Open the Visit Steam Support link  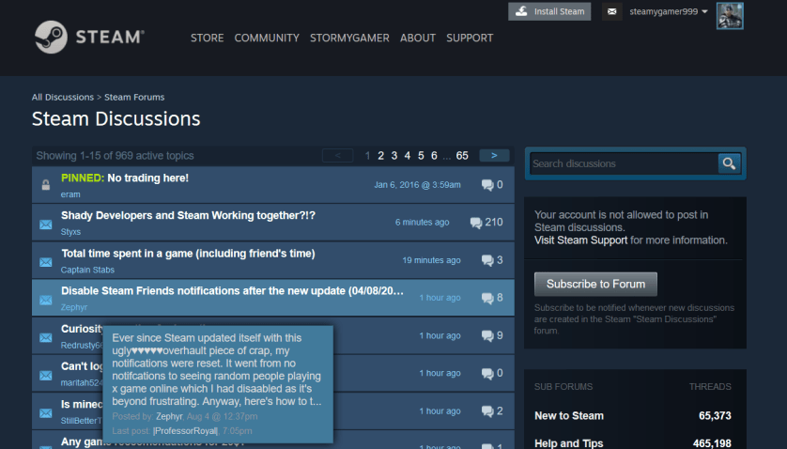click(581, 240)
